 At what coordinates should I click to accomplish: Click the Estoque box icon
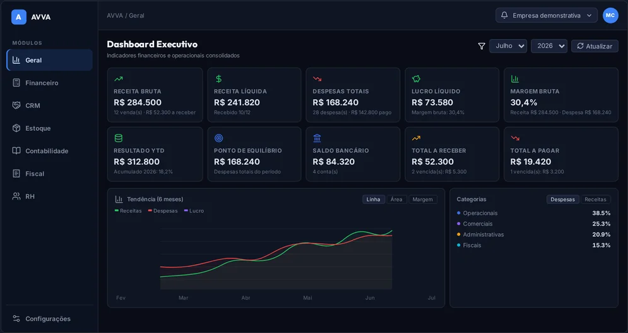click(x=16, y=128)
